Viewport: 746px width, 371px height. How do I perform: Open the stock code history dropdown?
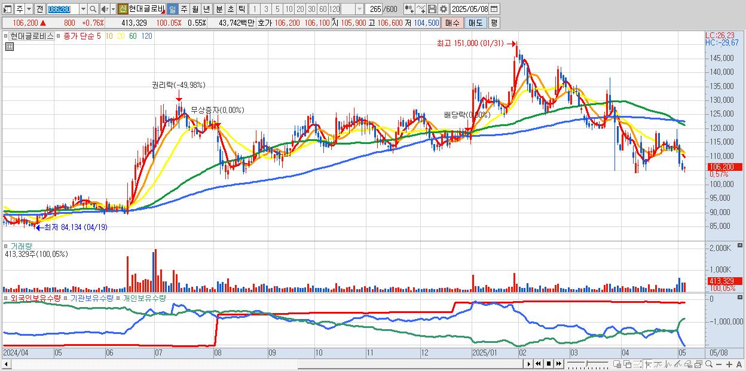point(83,9)
